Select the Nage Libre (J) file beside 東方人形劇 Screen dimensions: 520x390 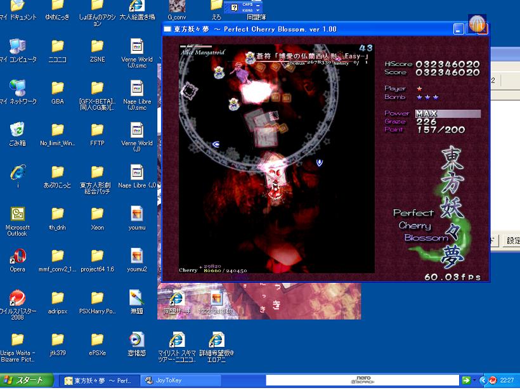pos(137,176)
